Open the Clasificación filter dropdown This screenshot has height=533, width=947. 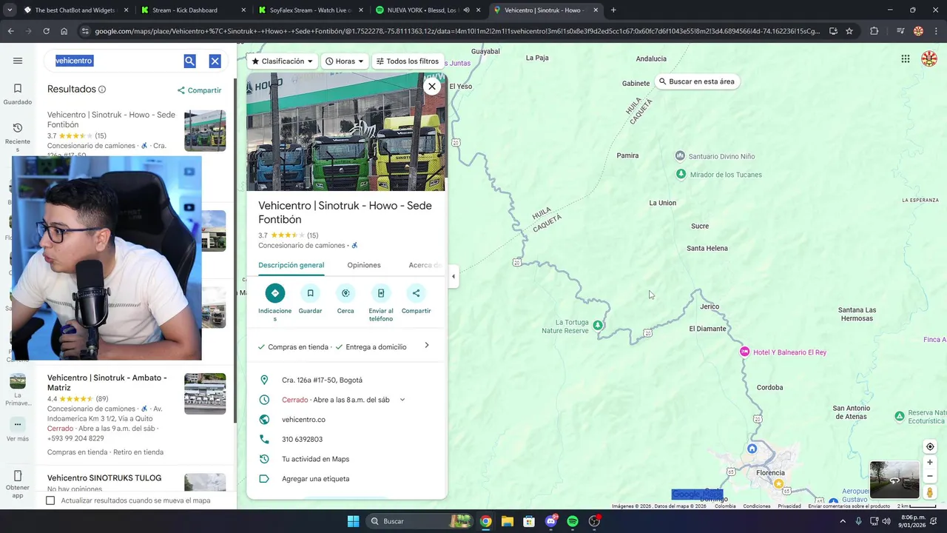(x=282, y=61)
